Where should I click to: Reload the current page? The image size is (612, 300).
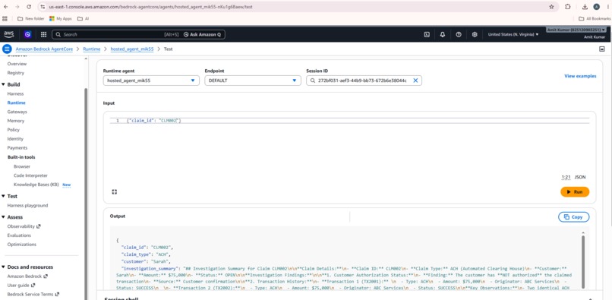[x=29, y=7]
